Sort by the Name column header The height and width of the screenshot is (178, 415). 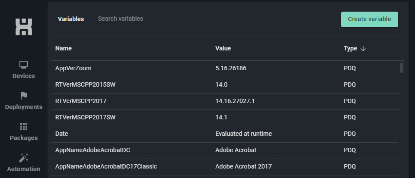click(64, 48)
